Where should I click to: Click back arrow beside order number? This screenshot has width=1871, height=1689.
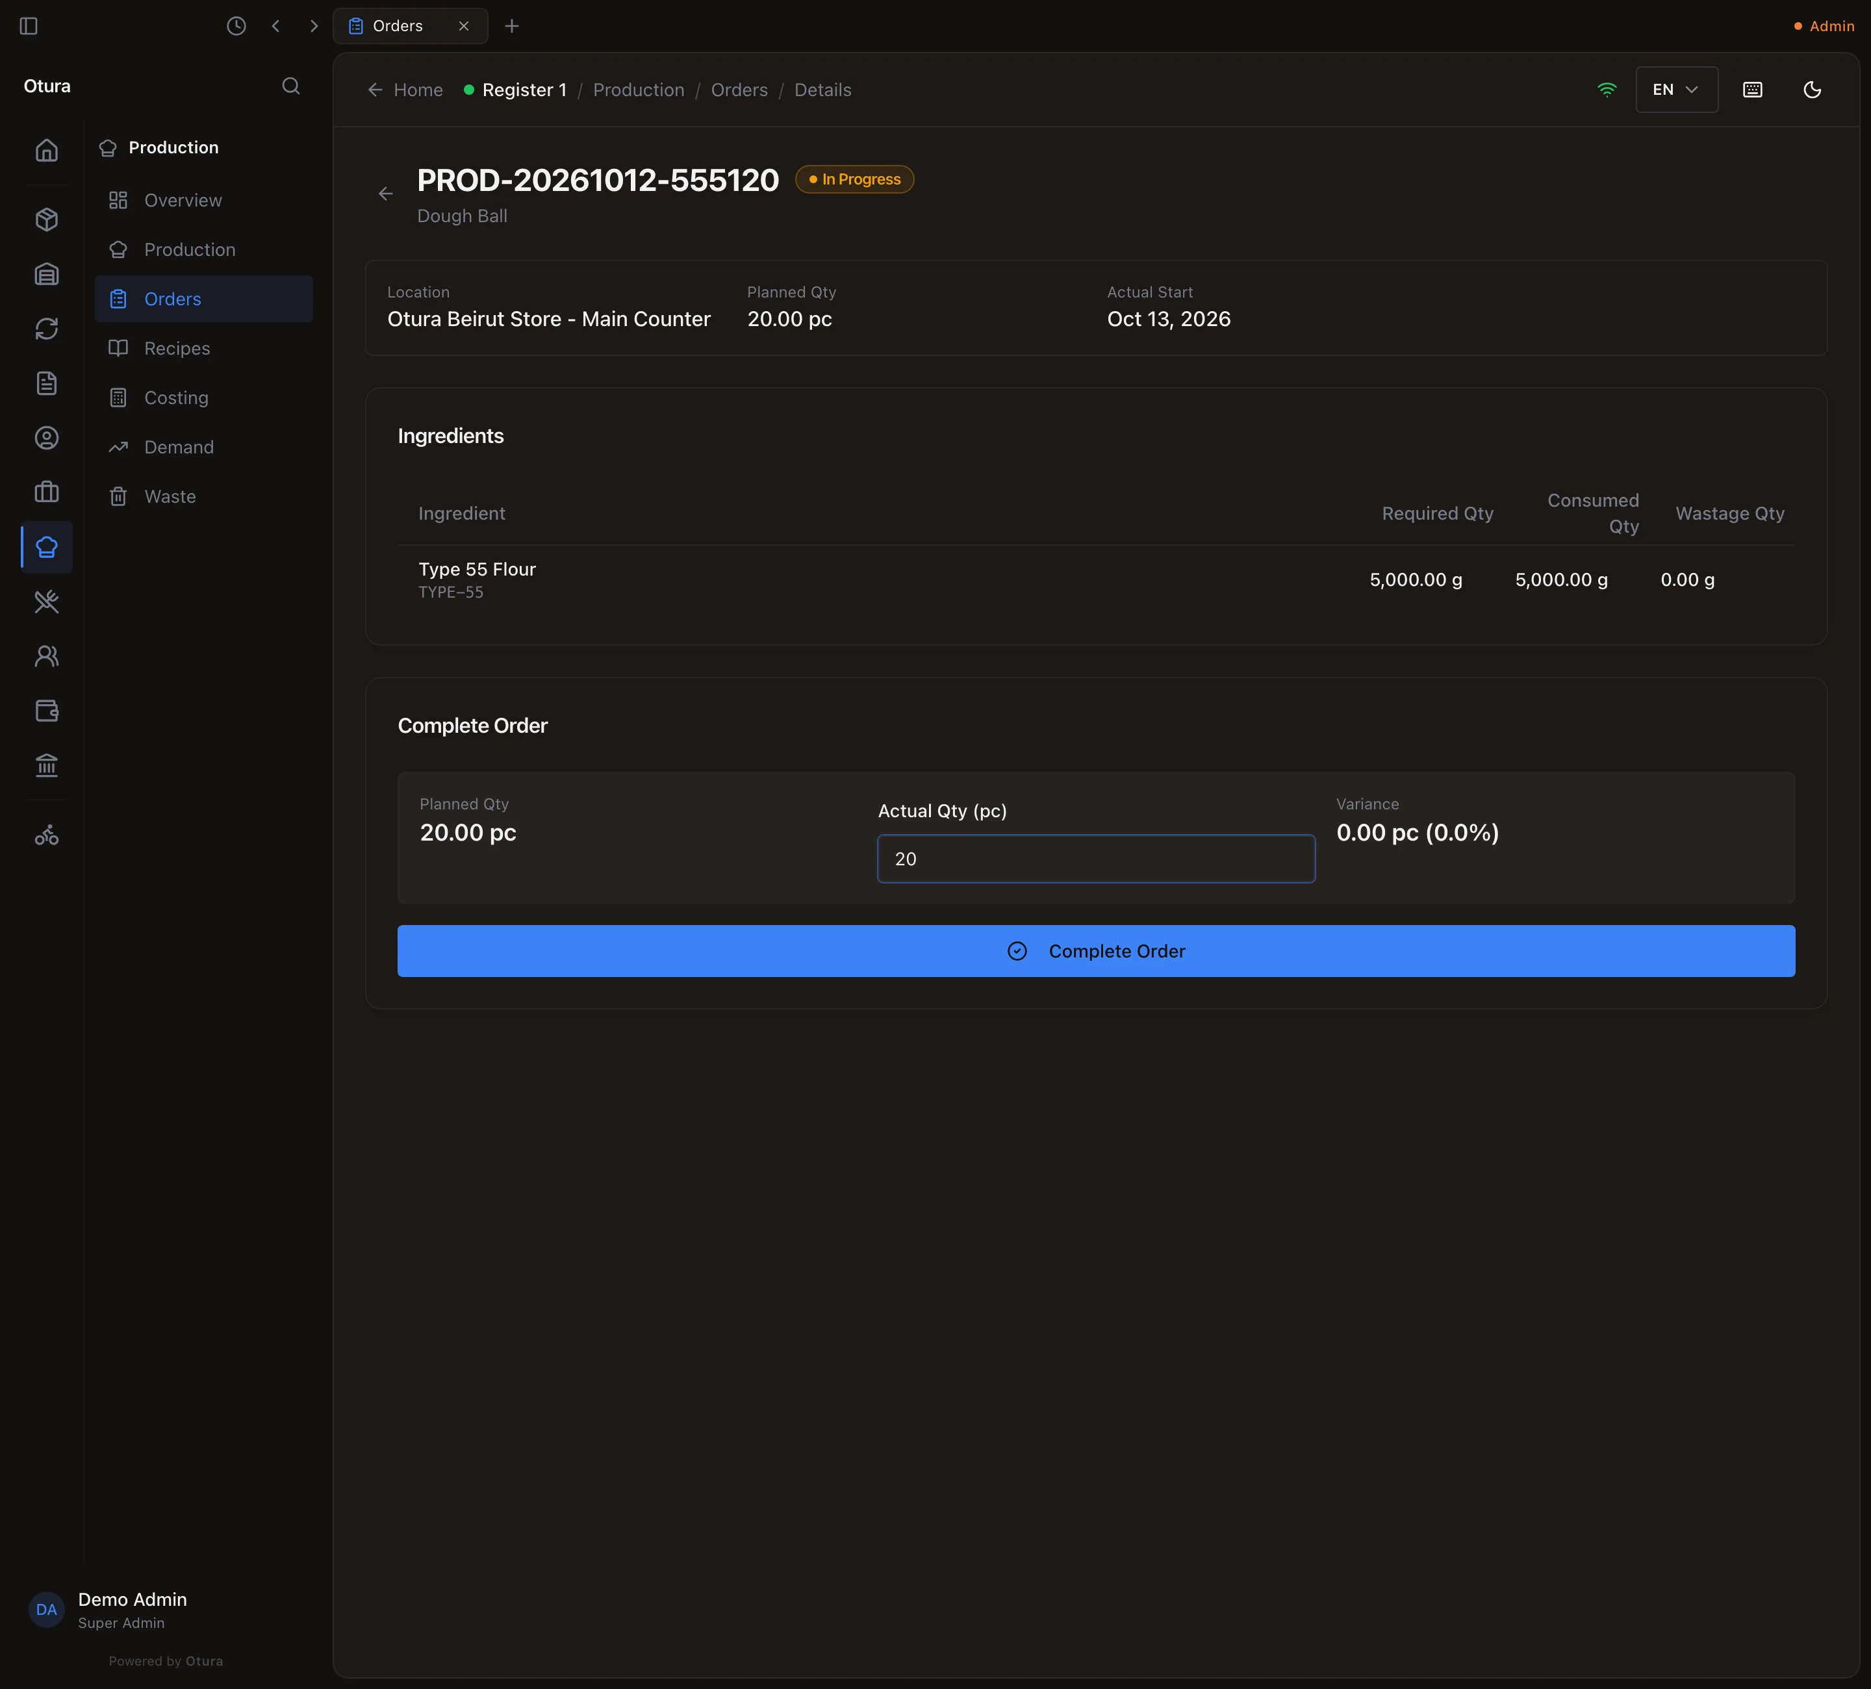386,194
